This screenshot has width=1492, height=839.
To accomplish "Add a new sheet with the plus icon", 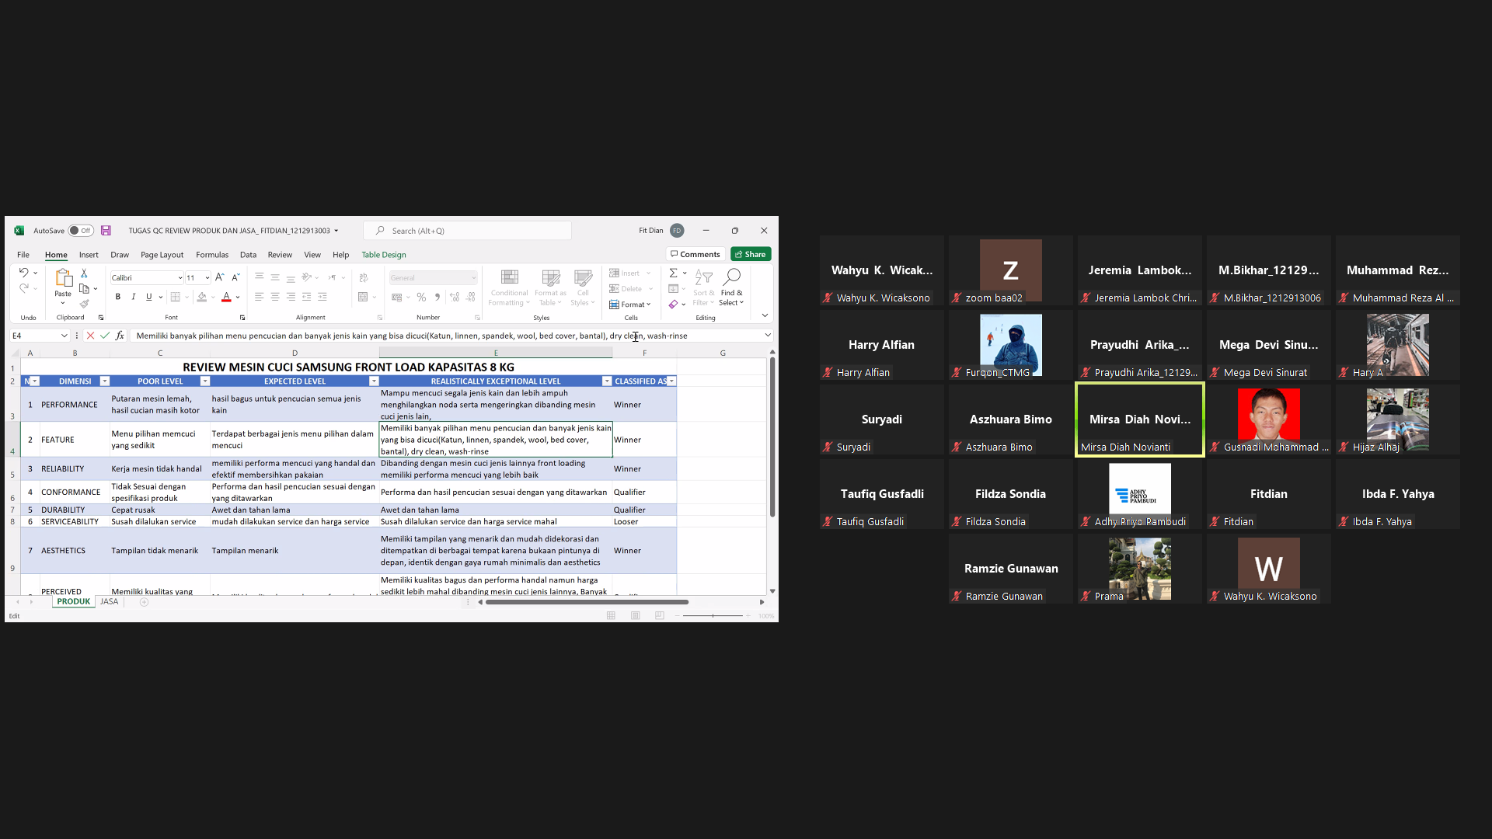I will pyautogui.click(x=144, y=602).
